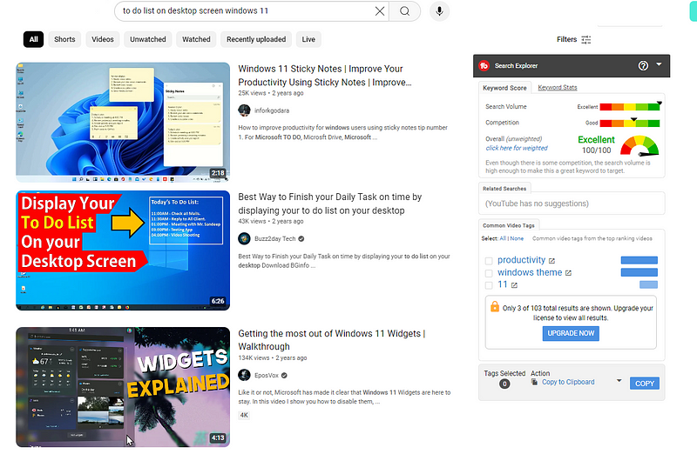Click the clipboard icon beside Copy to Clipboard

(x=534, y=382)
